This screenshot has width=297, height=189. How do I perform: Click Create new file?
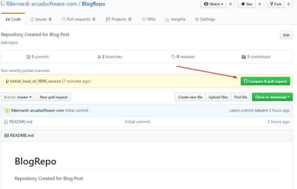pos(190,97)
